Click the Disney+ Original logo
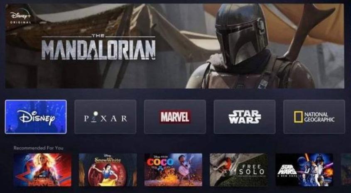351x193 pixels. [x=20, y=16]
